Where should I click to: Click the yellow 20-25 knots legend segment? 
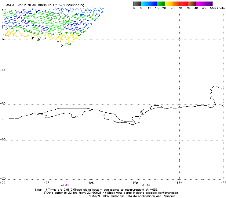coord(169,4)
